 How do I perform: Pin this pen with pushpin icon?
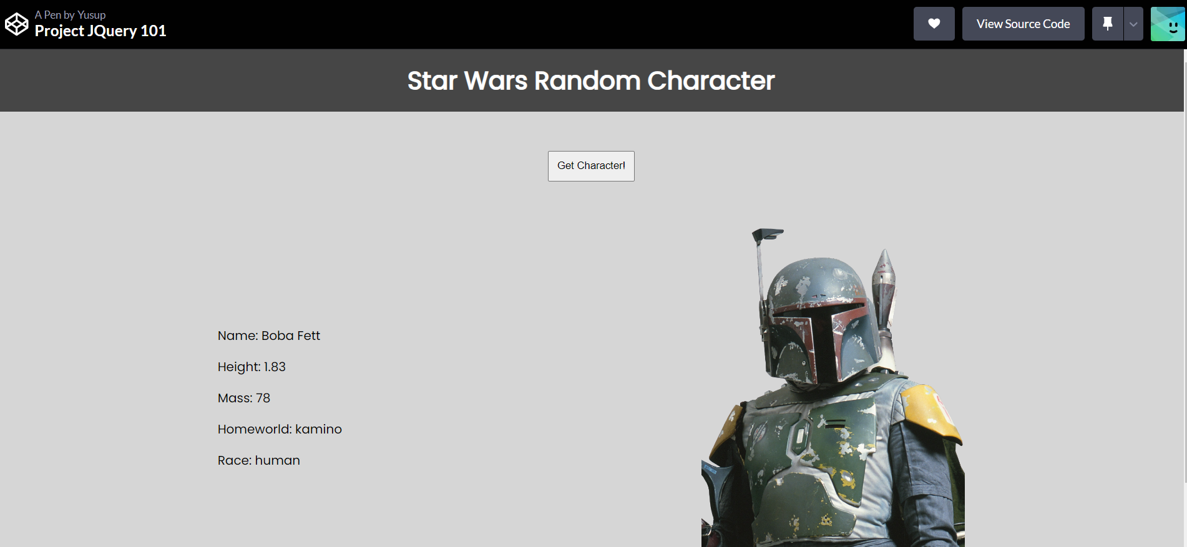1108,24
